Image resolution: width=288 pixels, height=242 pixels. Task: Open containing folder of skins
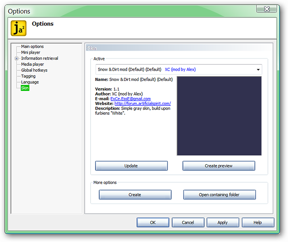pos(219,195)
